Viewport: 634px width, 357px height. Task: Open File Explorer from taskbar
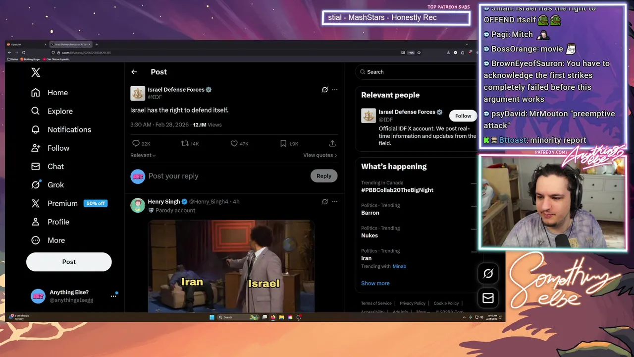(x=281, y=317)
